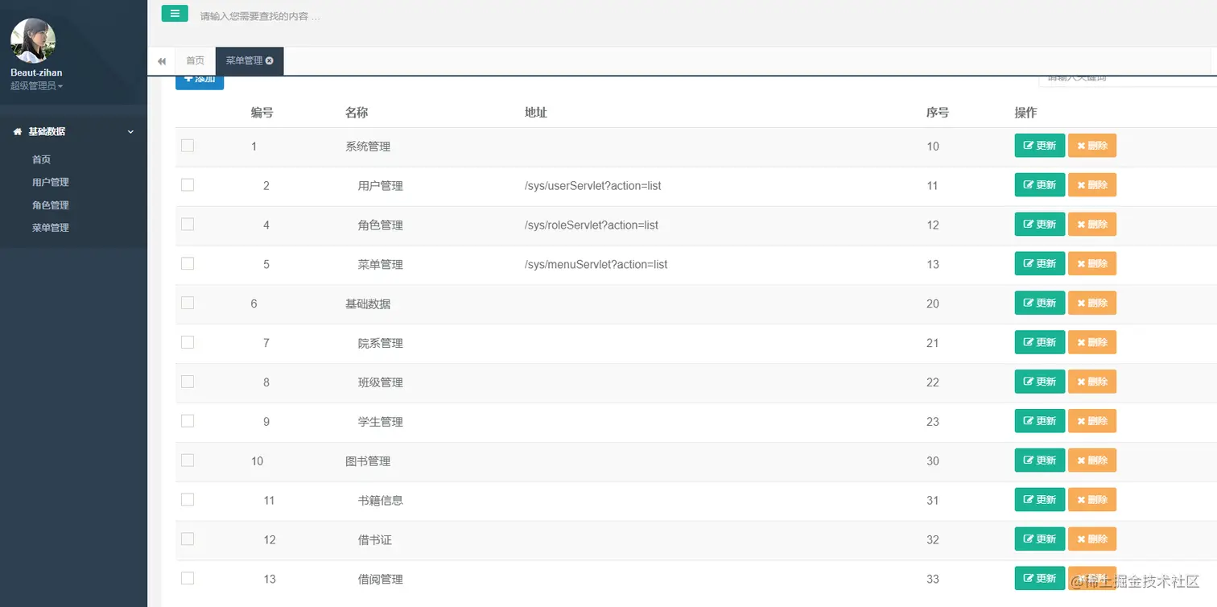Viewport: 1217px width, 607px height.
Task: Click 删除 for row 院系管理
Action: pyautogui.click(x=1092, y=342)
